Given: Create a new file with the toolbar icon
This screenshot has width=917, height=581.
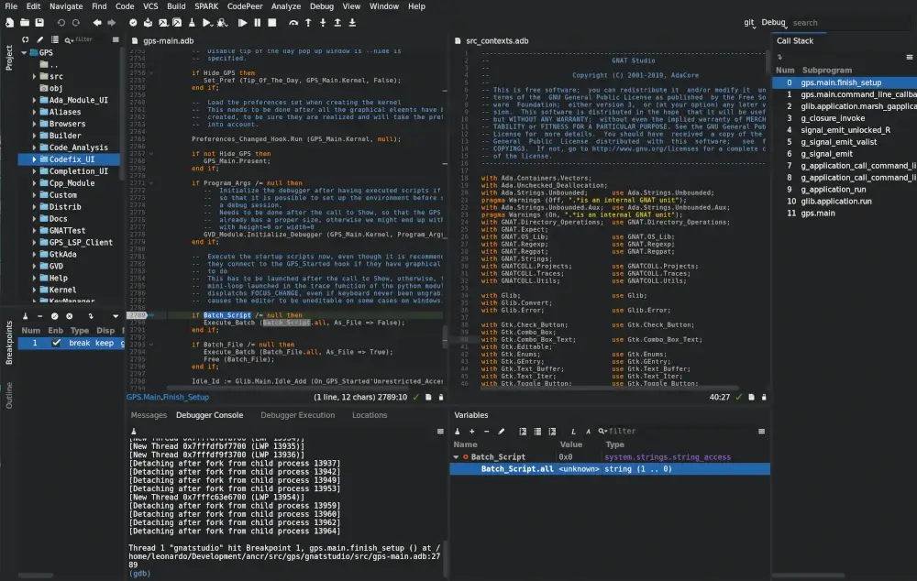Looking at the screenshot, I should point(9,23).
